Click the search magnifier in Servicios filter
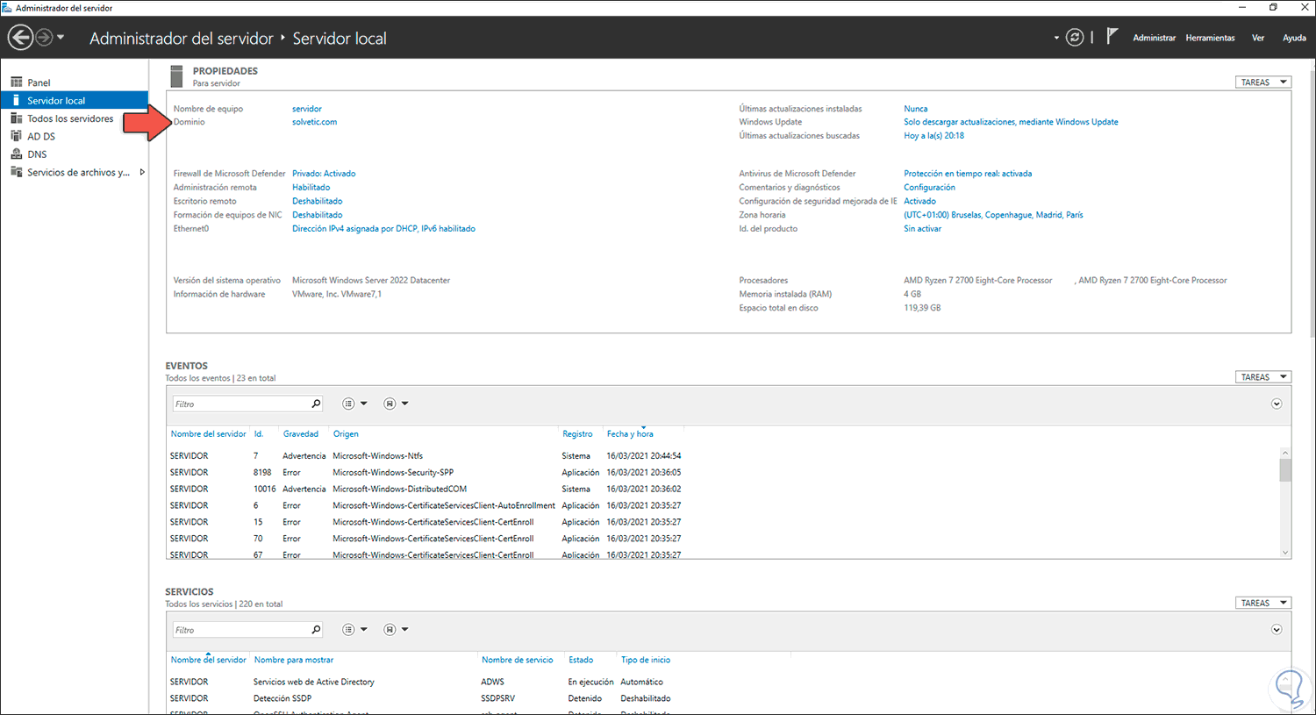Image resolution: width=1316 pixels, height=715 pixels. coord(316,630)
